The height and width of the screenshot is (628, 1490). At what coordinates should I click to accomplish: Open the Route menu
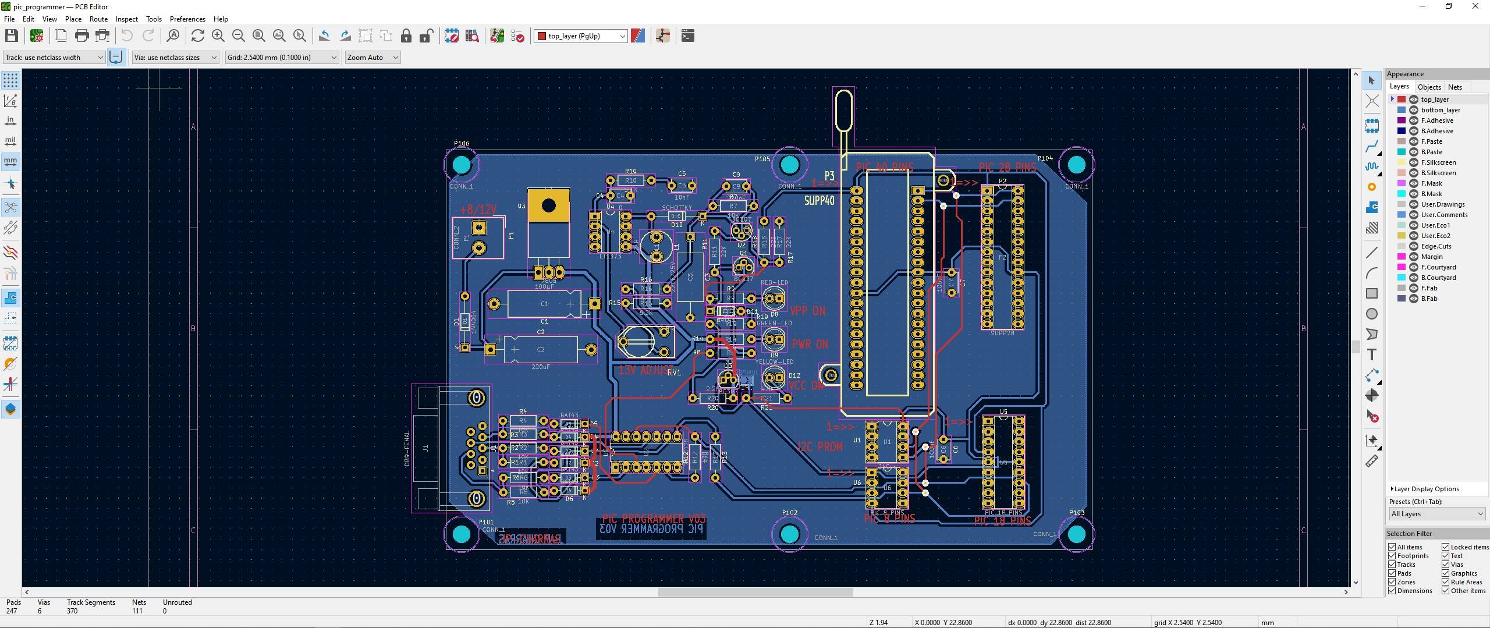pyautogui.click(x=98, y=19)
